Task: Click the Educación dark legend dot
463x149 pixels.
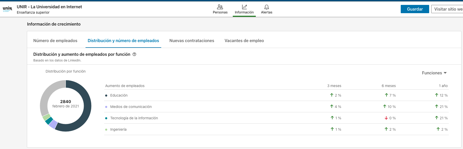Action: click(106, 96)
